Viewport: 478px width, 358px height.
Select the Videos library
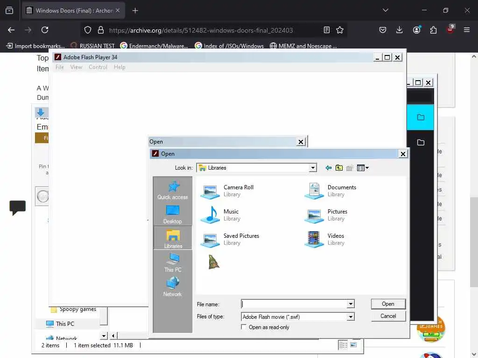point(324,239)
